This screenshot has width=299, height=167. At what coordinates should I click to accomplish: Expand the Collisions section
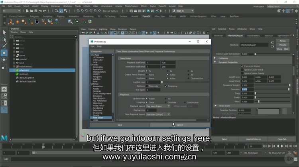215,58
